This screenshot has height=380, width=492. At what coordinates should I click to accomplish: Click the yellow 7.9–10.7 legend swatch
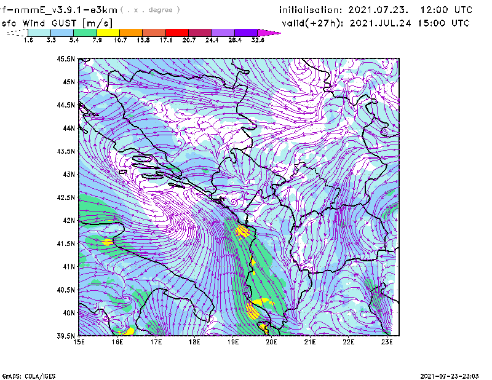108,33
